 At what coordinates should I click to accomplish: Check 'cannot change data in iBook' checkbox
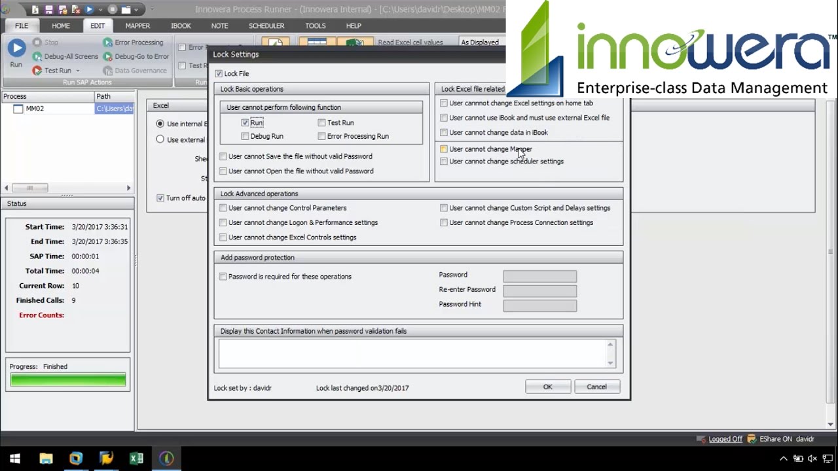point(444,133)
